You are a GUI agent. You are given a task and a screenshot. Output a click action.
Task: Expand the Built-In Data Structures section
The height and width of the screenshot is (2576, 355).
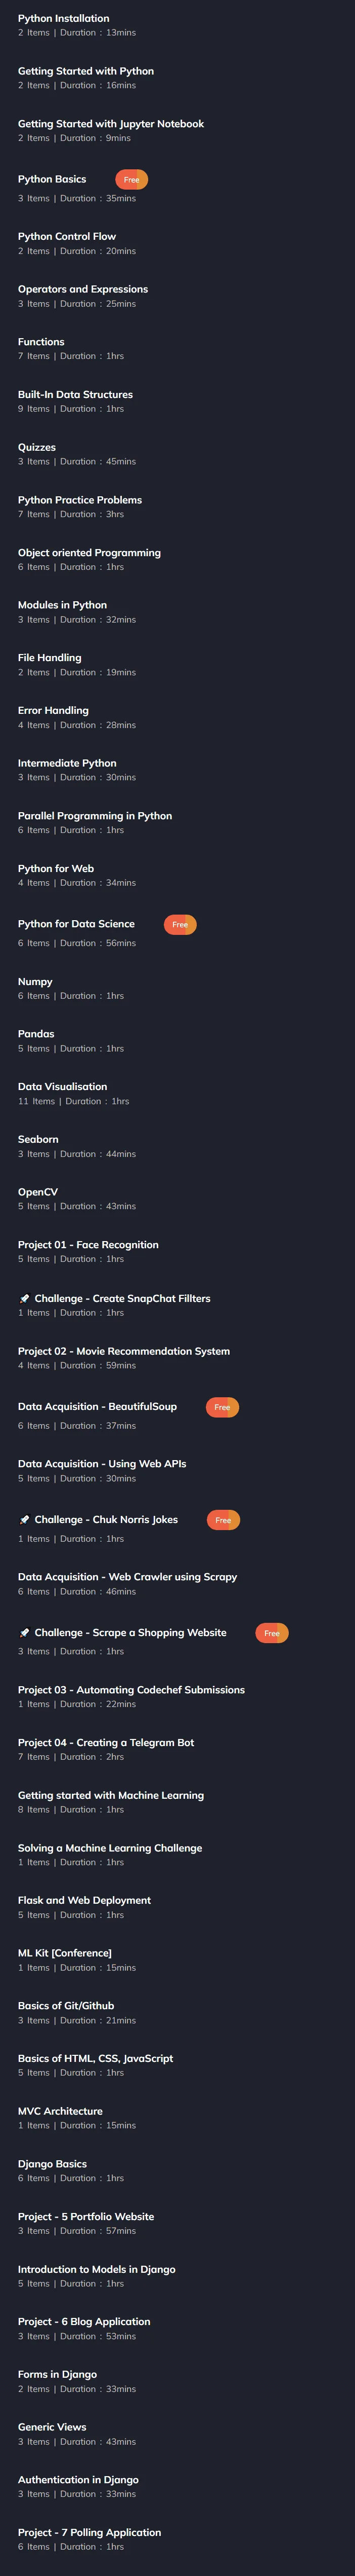click(177, 401)
